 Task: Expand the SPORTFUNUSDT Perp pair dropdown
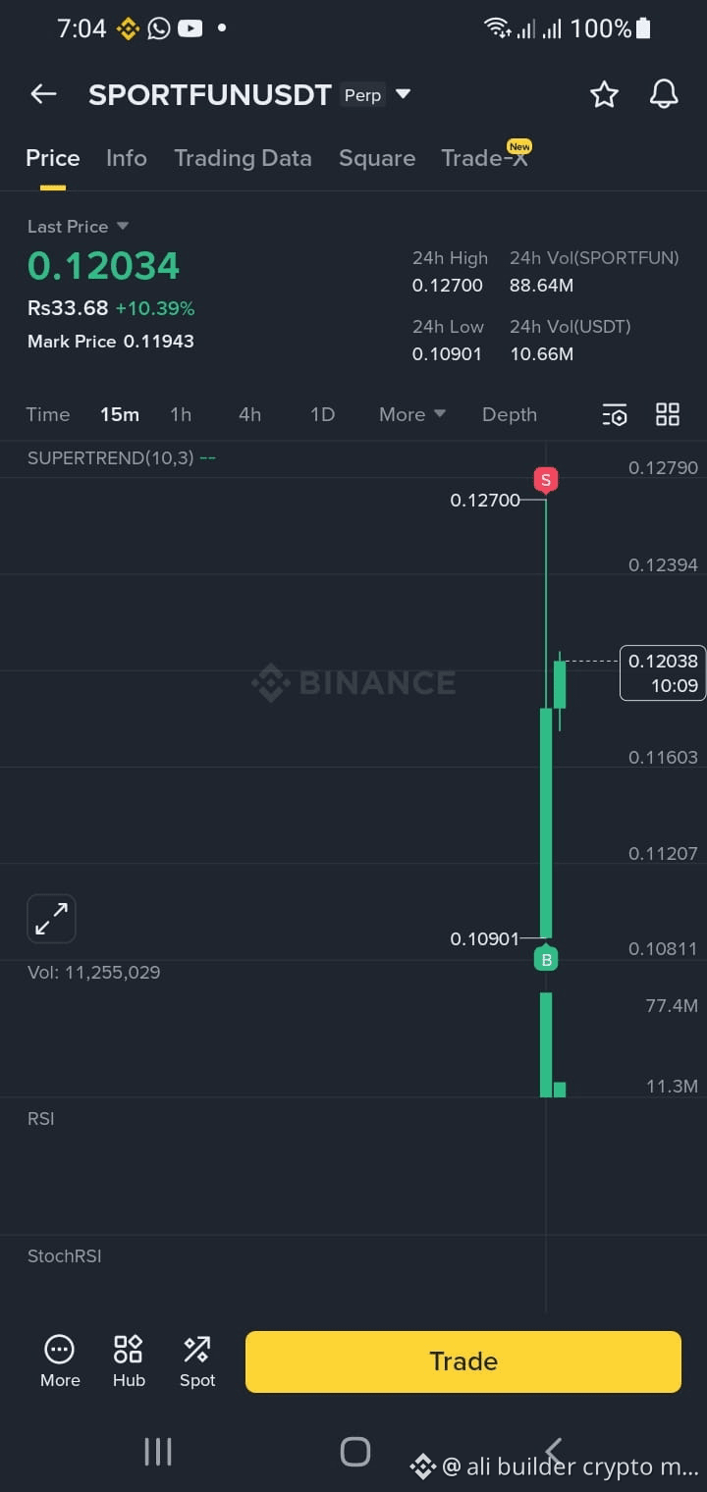pyautogui.click(x=403, y=95)
